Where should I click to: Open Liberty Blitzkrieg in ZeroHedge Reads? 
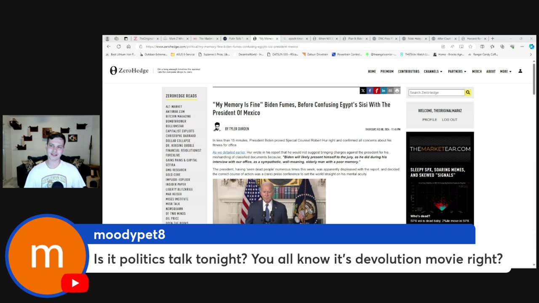(x=179, y=189)
